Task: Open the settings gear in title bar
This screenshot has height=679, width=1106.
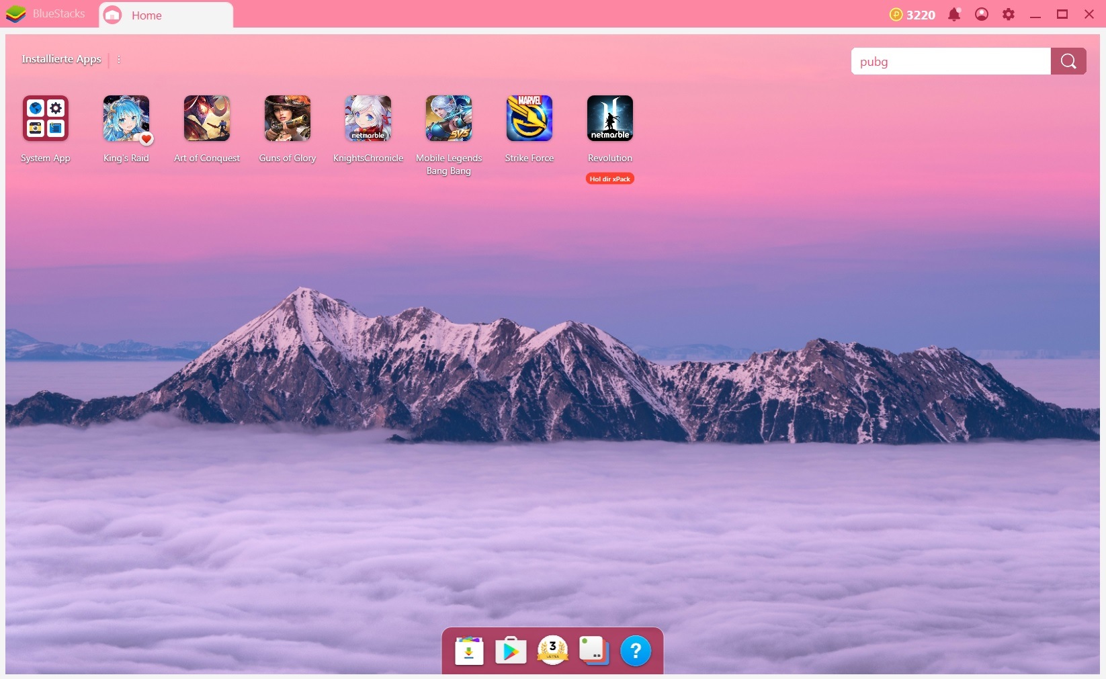Action: point(1009,14)
